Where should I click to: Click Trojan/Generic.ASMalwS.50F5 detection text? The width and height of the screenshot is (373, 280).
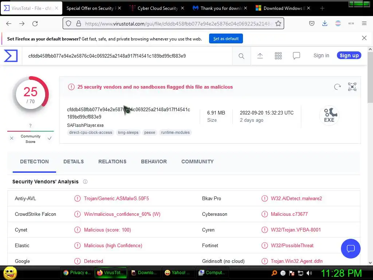point(116,199)
